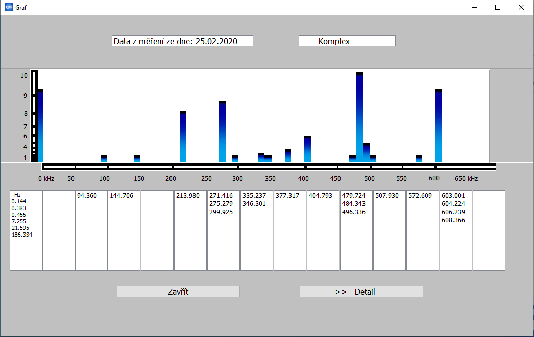Screen dimensions: 534x337
Task: Select the bar near 213 kHz
Action: [183, 137]
